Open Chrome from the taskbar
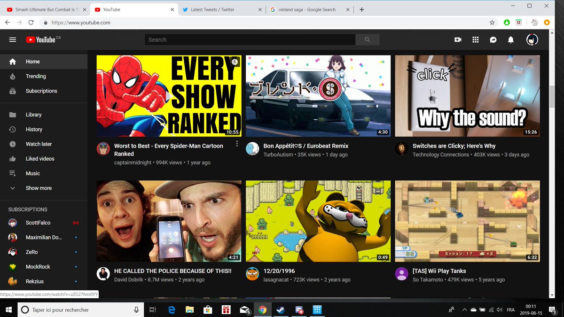 [262, 309]
